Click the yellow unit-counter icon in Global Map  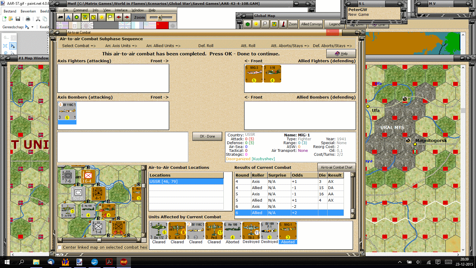click(x=274, y=24)
